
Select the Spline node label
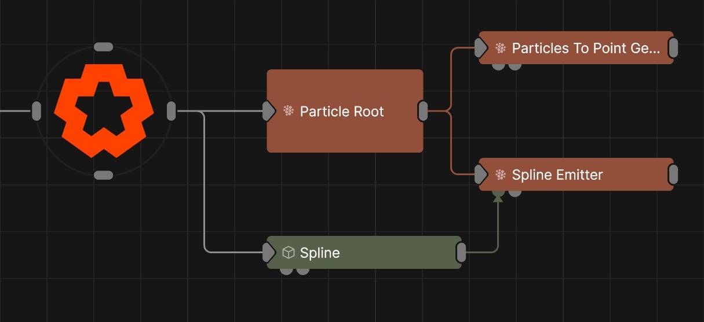tap(320, 253)
